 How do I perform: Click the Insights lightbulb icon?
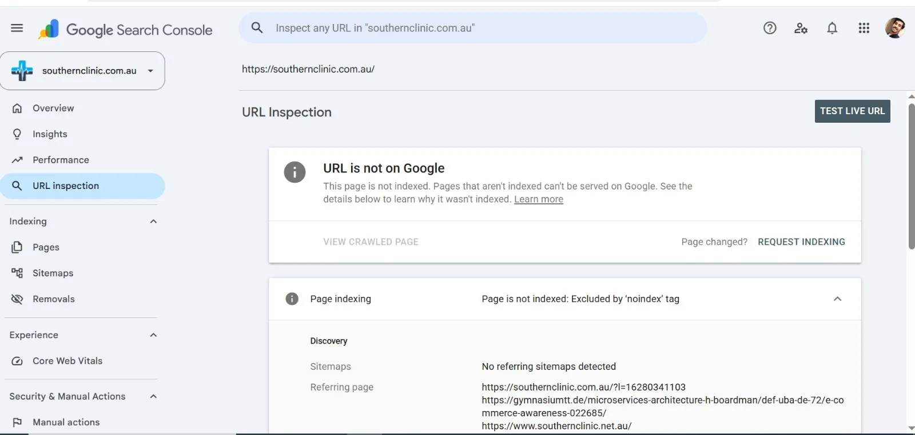coord(17,134)
